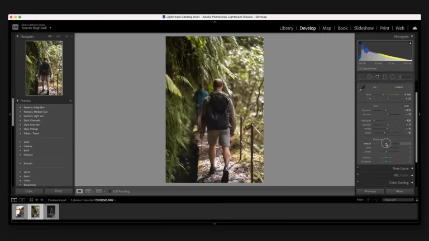The height and width of the screenshot is (241, 429).
Task: Enable the Soft Proofing checkbox
Action: [x=109, y=191]
